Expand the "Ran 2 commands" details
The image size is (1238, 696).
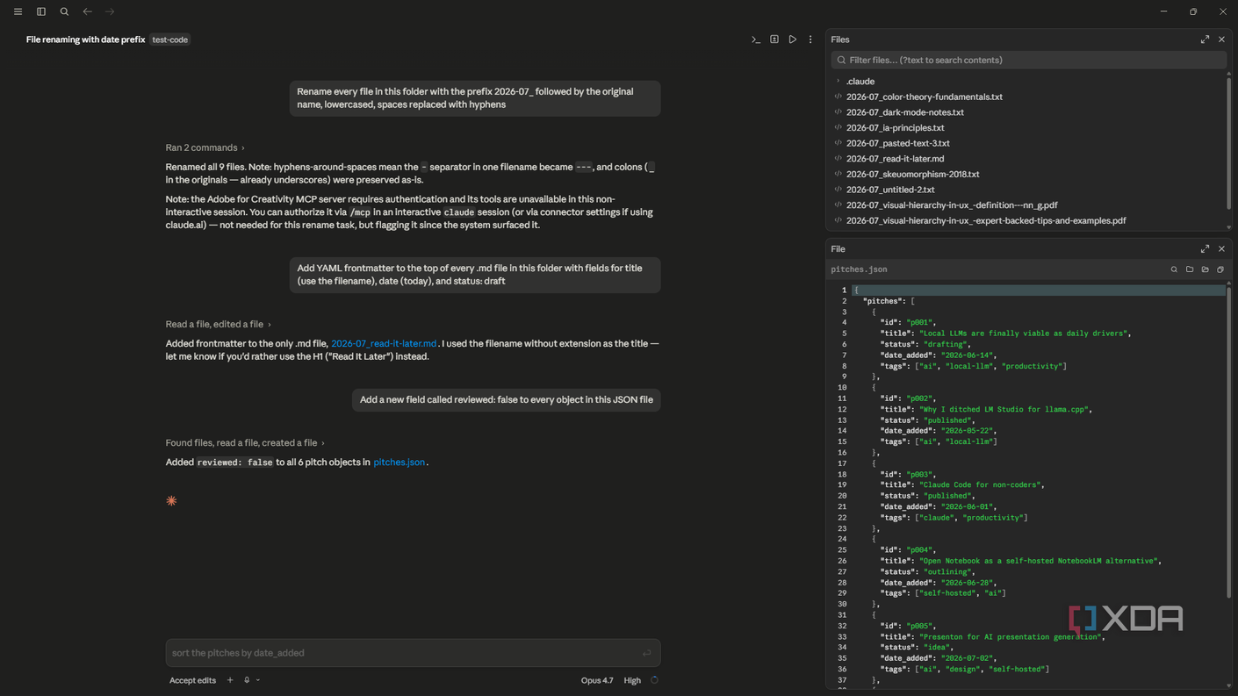(205, 147)
